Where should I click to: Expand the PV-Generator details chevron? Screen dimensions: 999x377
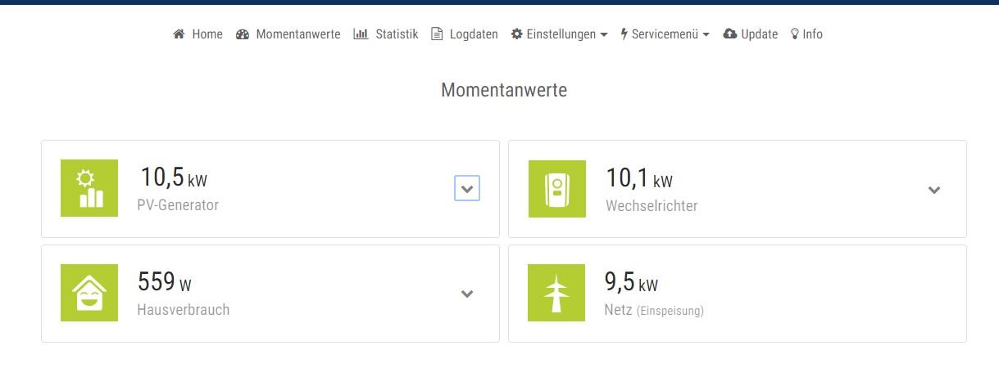(467, 189)
